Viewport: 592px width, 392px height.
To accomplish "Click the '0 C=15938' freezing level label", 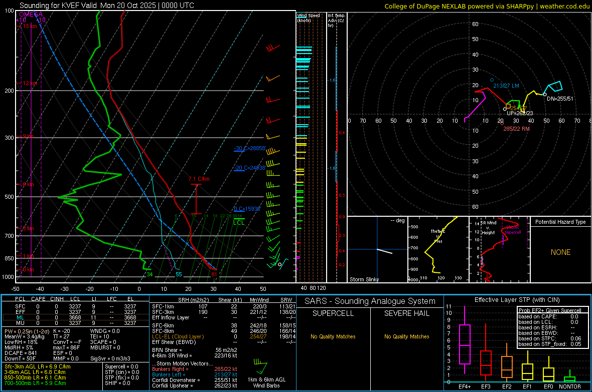I will (247, 209).
